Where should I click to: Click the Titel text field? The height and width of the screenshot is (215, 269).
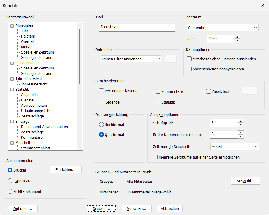point(137,28)
